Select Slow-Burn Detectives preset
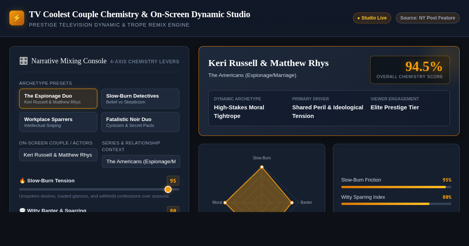469x246 pixels. point(140,98)
